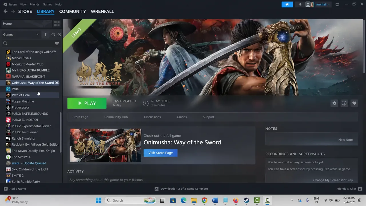
Task: Select Ranch Simulator in list
Action: coord(30,138)
